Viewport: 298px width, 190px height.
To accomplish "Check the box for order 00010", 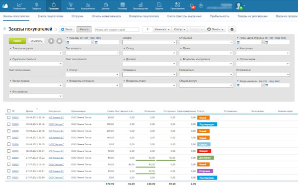I will click(x=9, y=117).
